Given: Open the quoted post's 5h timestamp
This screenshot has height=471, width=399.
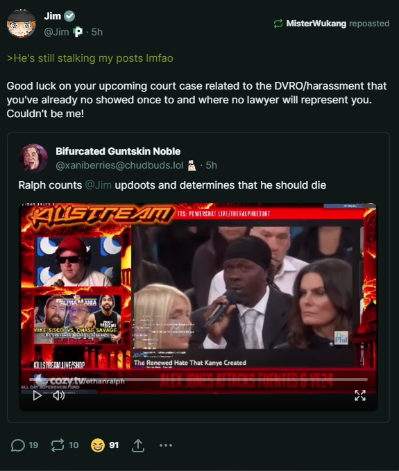Looking at the screenshot, I should click(211, 165).
